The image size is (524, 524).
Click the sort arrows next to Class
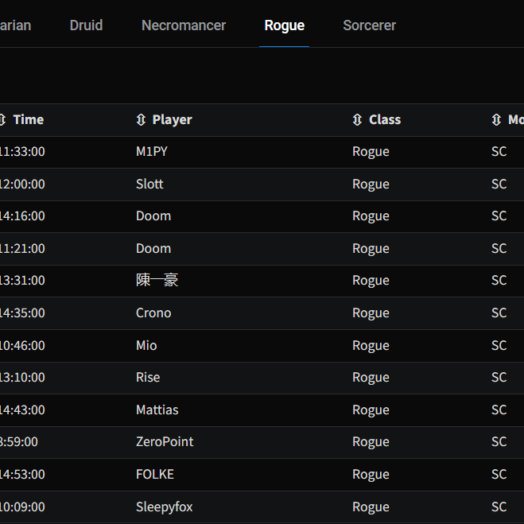[357, 120]
